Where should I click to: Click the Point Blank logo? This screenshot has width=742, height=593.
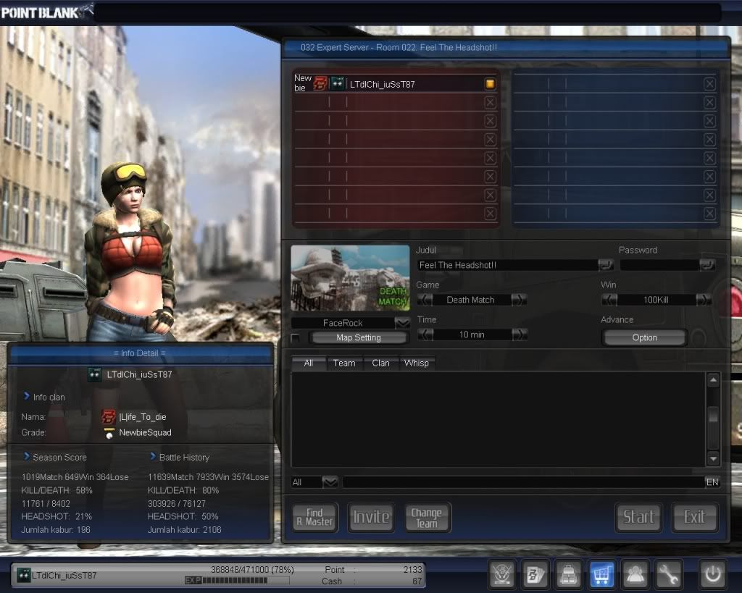point(46,12)
